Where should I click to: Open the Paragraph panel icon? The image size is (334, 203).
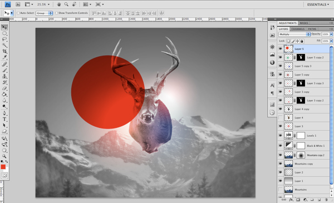[x=272, y=93]
